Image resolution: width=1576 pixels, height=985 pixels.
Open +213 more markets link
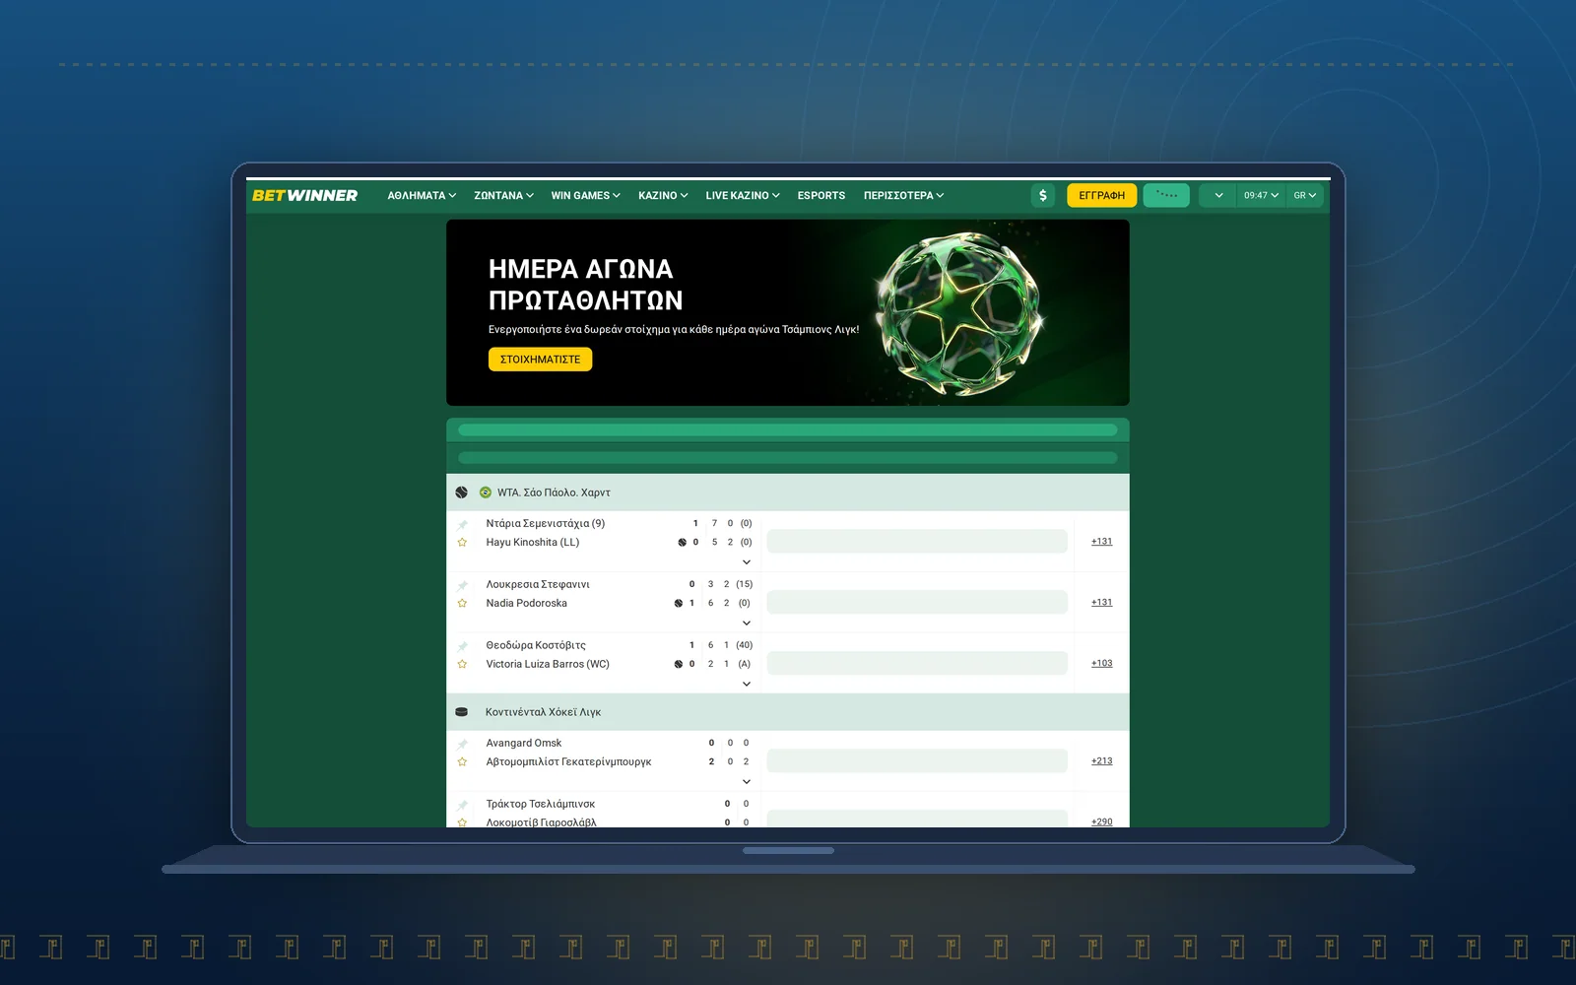pos(1101,761)
